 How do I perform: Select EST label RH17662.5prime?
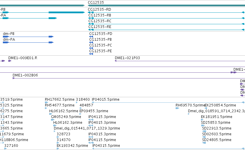pos(60,100)
